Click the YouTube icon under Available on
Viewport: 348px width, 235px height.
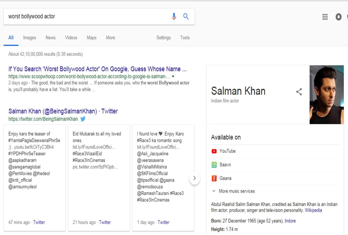pos(214,151)
